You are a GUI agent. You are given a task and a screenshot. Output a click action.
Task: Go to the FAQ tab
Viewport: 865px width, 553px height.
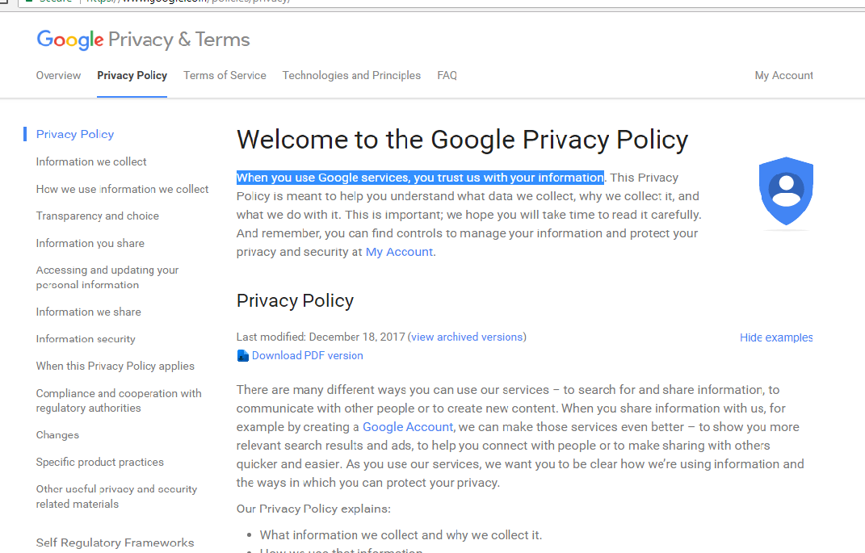(x=447, y=75)
